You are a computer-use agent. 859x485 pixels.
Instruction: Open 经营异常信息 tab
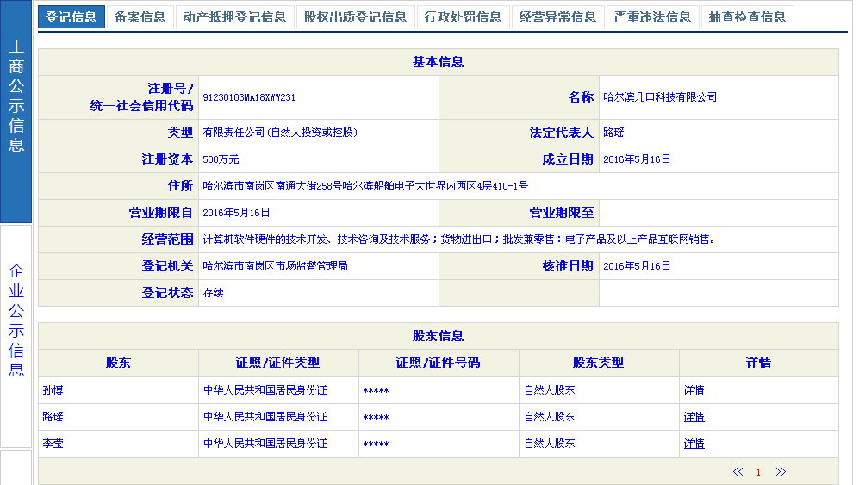pyautogui.click(x=557, y=17)
